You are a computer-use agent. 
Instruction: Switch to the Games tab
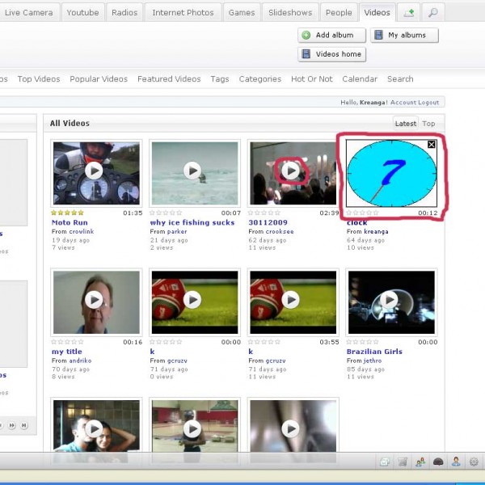[x=242, y=13]
